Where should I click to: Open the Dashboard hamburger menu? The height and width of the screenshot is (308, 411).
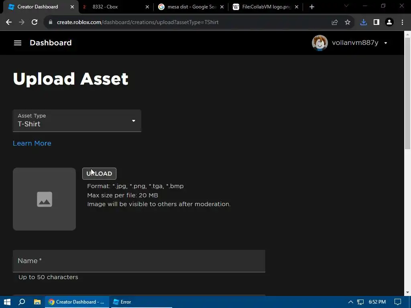[x=18, y=43]
